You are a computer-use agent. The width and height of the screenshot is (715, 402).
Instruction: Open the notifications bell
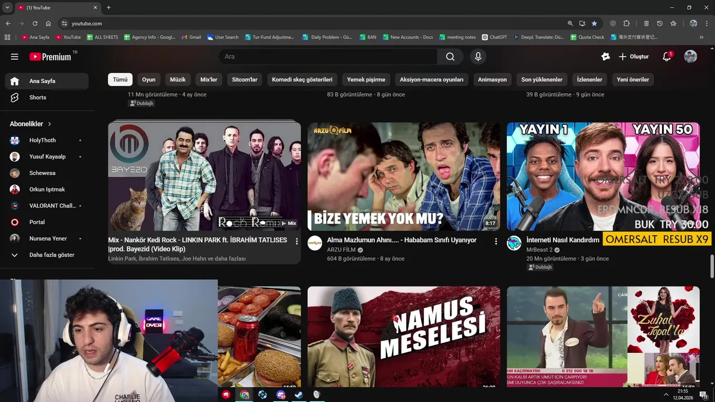[666, 56]
